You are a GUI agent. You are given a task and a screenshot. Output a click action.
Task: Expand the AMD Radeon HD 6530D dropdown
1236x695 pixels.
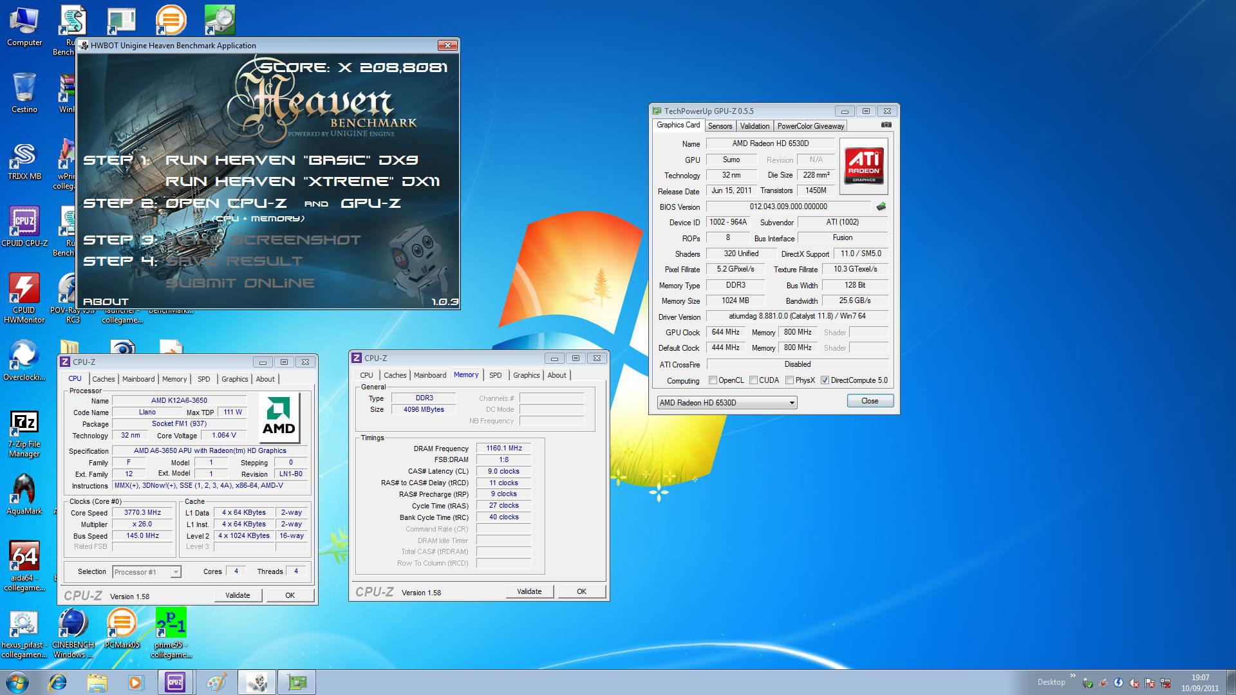click(792, 403)
